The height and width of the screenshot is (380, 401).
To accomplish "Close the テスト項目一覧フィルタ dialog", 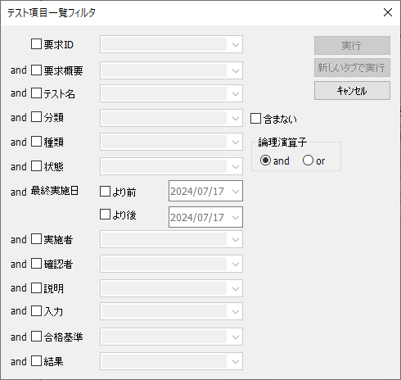I will click(x=388, y=12).
